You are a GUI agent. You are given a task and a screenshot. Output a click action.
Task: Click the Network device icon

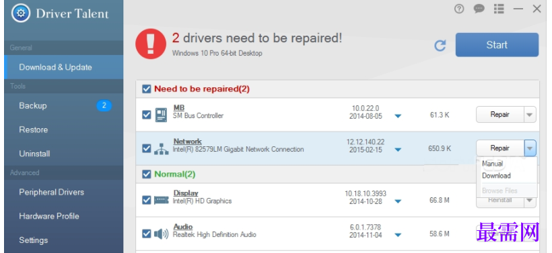point(162,149)
